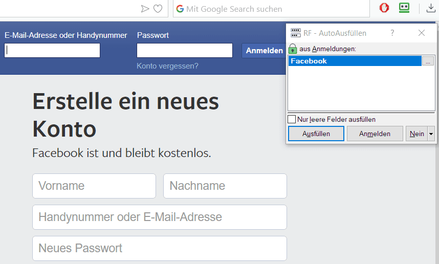Enable Nur leere Felder ausfüllen checkbox
439x264 pixels.
pos(292,119)
